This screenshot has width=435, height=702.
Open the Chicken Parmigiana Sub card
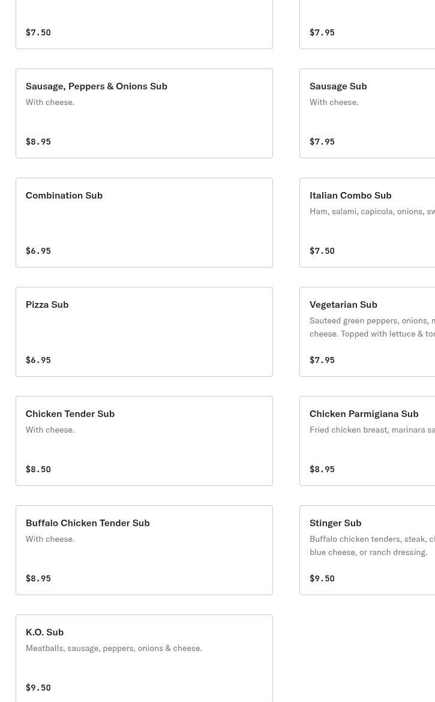click(x=367, y=441)
